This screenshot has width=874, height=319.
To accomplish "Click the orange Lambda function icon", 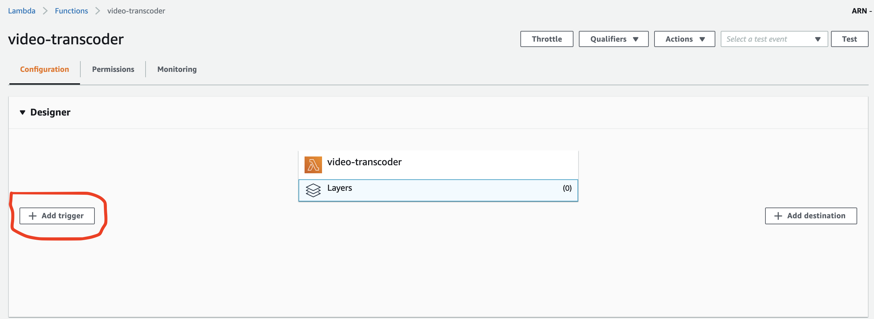I will pos(313,165).
